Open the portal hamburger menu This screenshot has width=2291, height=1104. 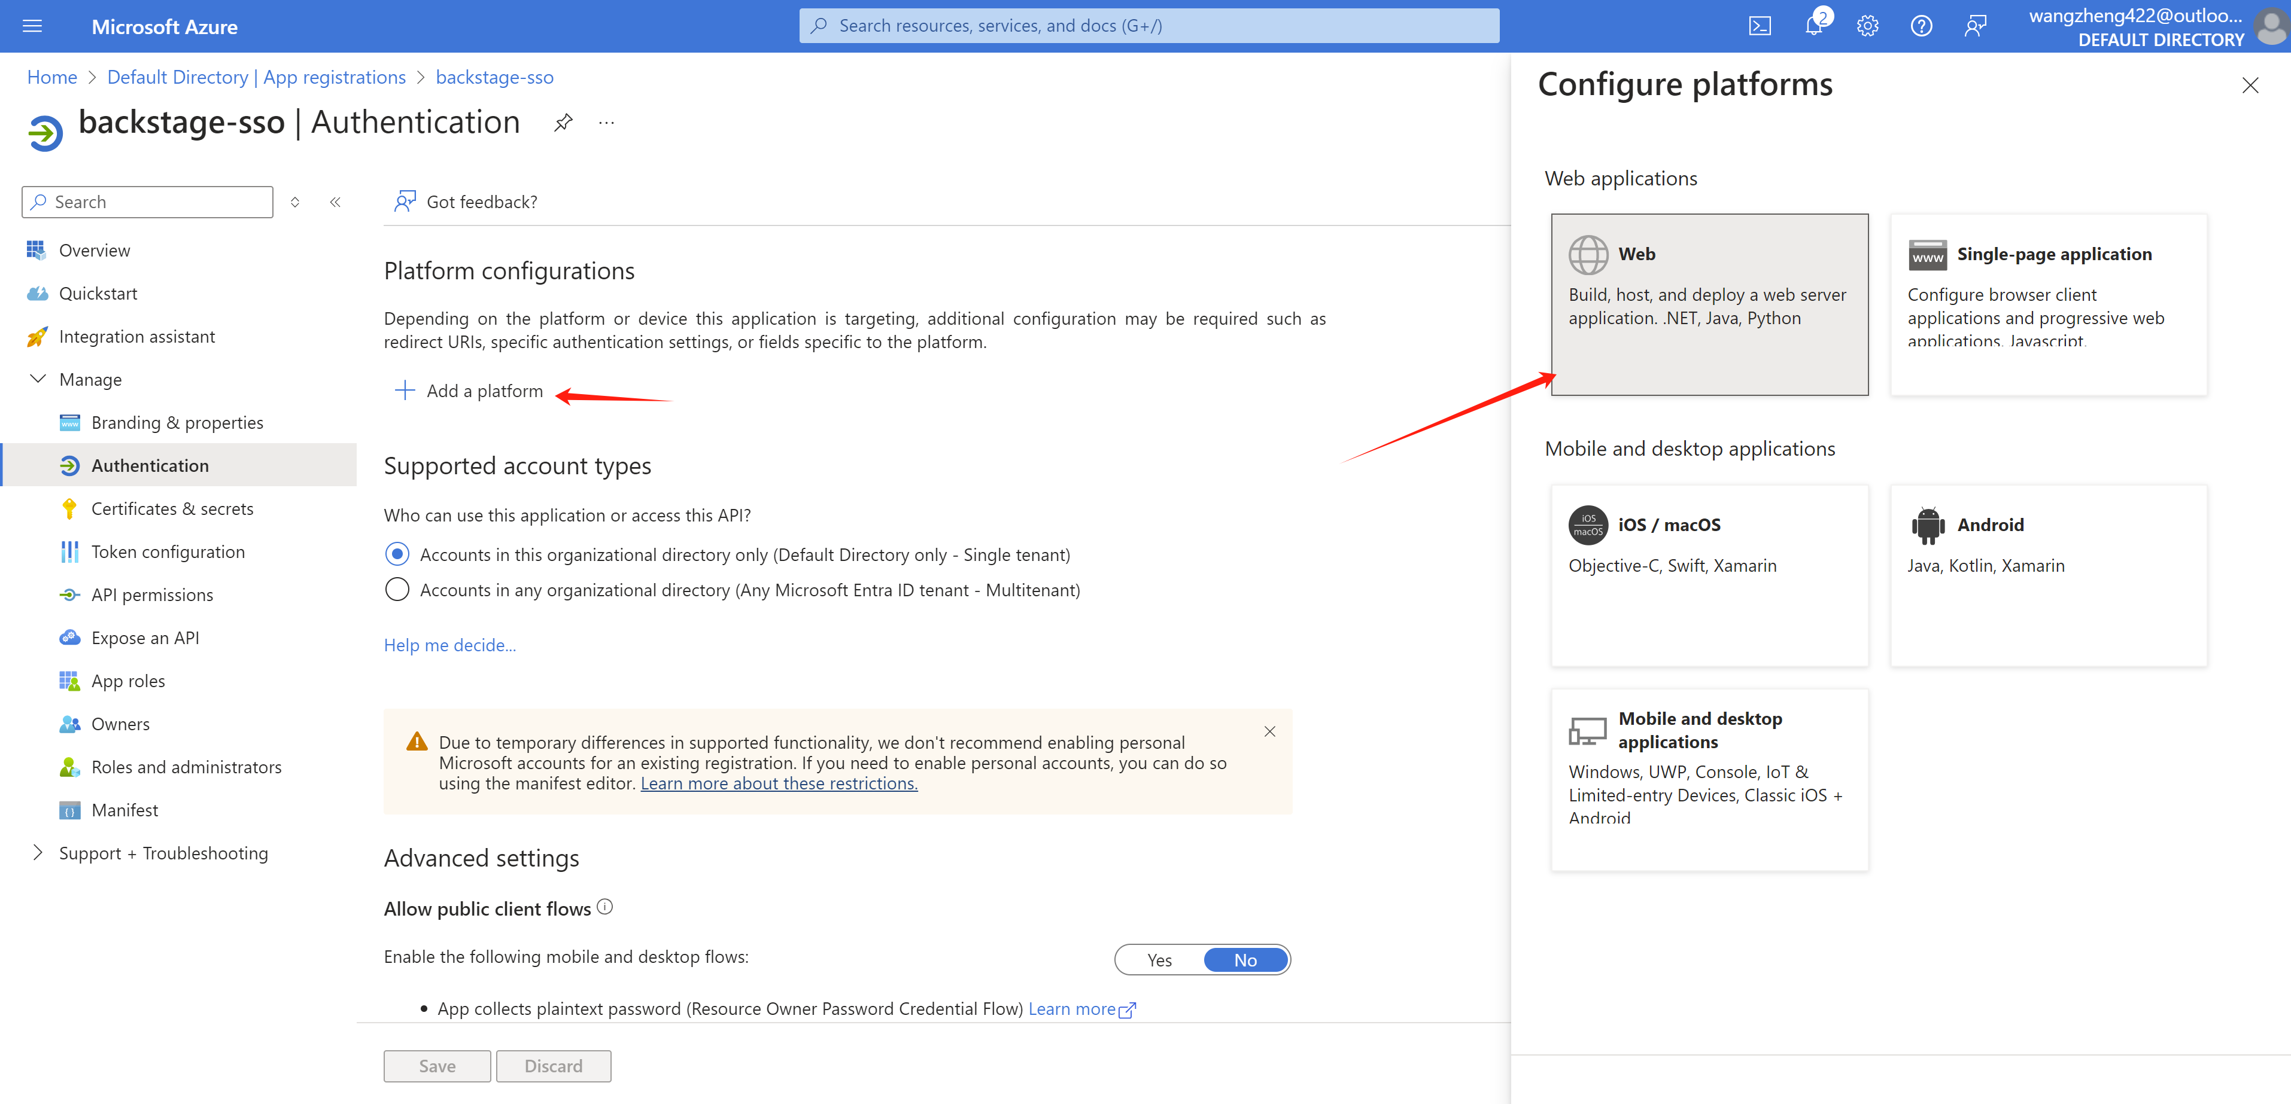pos(32,26)
